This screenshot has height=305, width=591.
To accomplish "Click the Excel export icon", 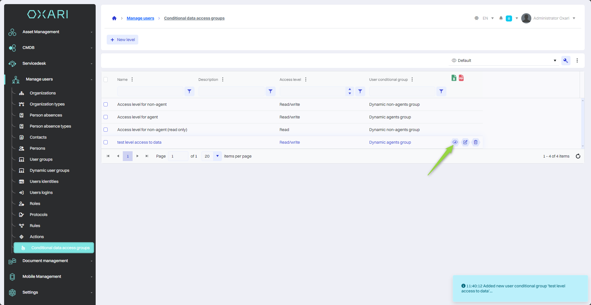I will tap(454, 78).
